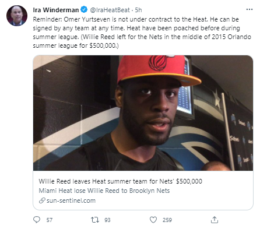This screenshot has width=260, height=229.
Task: Open the three-dot more options menu
Action: point(250,9)
